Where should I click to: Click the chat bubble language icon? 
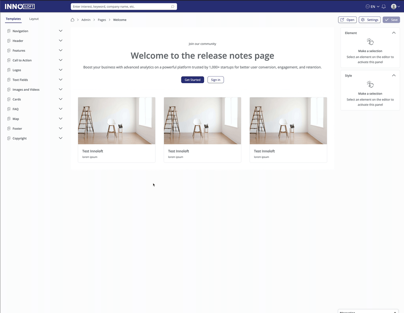[368, 7]
